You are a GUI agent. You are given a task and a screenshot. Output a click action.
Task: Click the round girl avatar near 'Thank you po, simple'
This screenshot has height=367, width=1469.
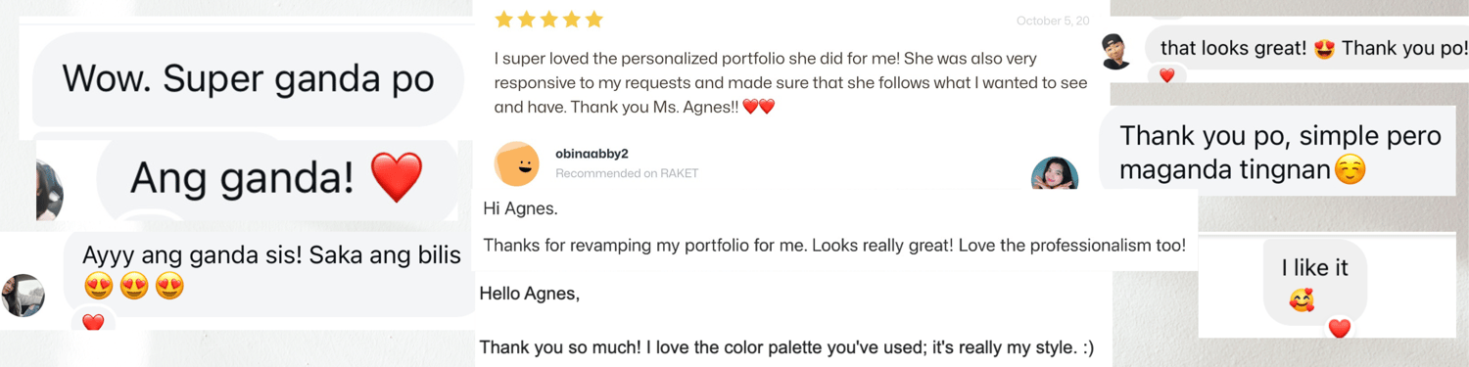tap(1055, 174)
